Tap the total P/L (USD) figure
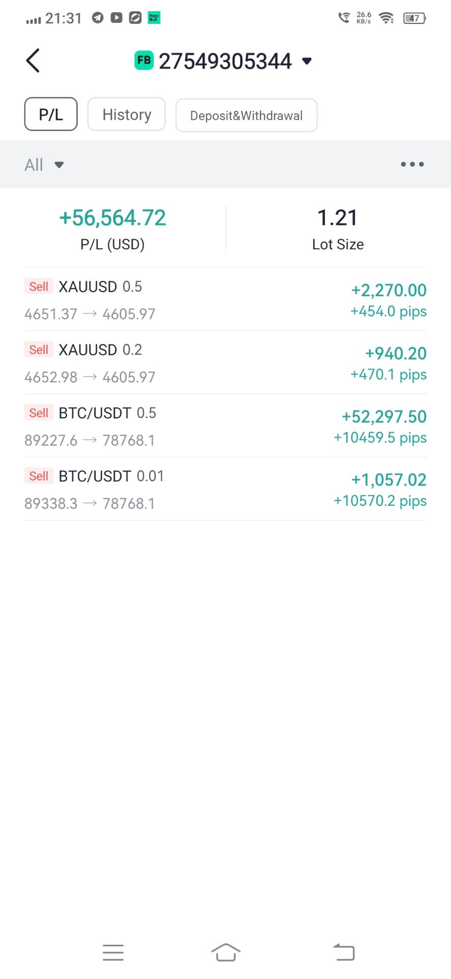The height and width of the screenshot is (979, 451). 112,218
